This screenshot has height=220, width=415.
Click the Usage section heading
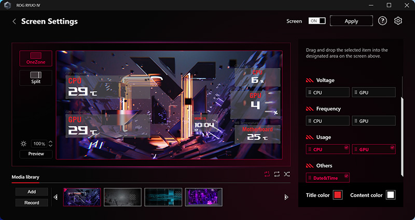tap(323, 137)
